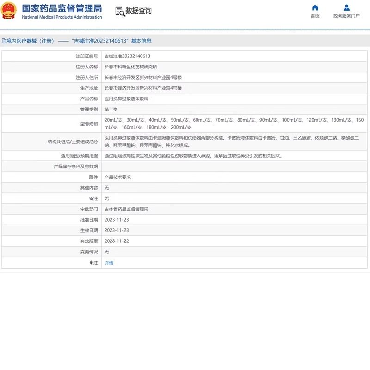Click the 产品储存条件及有效期 label
The height and width of the screenshot is (370, 370).
(76, 166)
